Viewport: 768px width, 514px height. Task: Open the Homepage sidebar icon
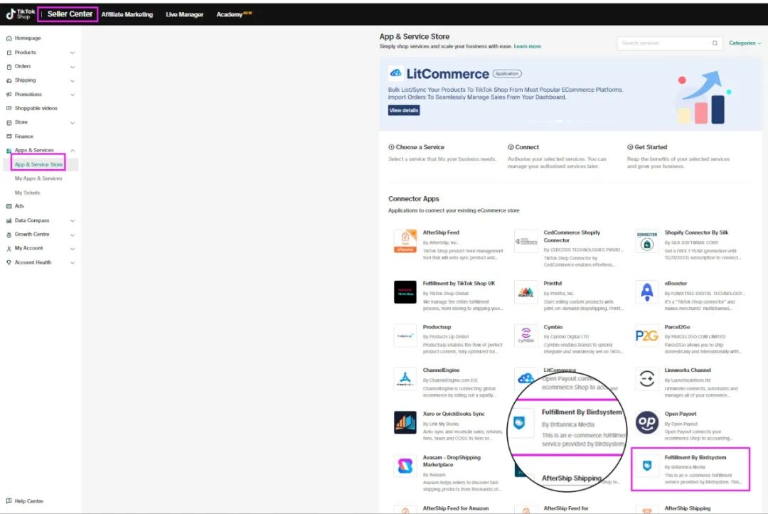[x=9, y=38]
